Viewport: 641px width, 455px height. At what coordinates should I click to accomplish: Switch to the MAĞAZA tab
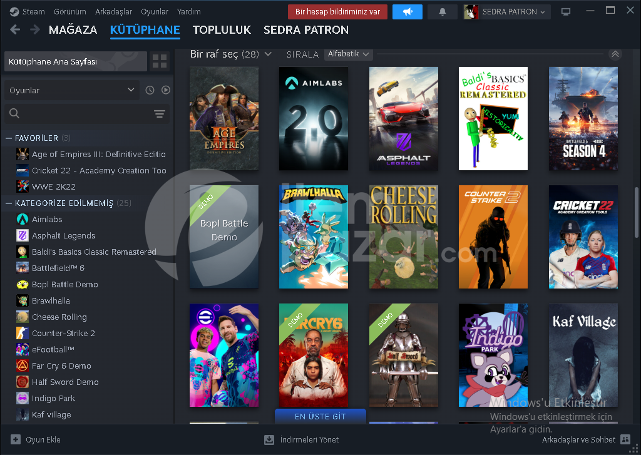coord(73,30)
